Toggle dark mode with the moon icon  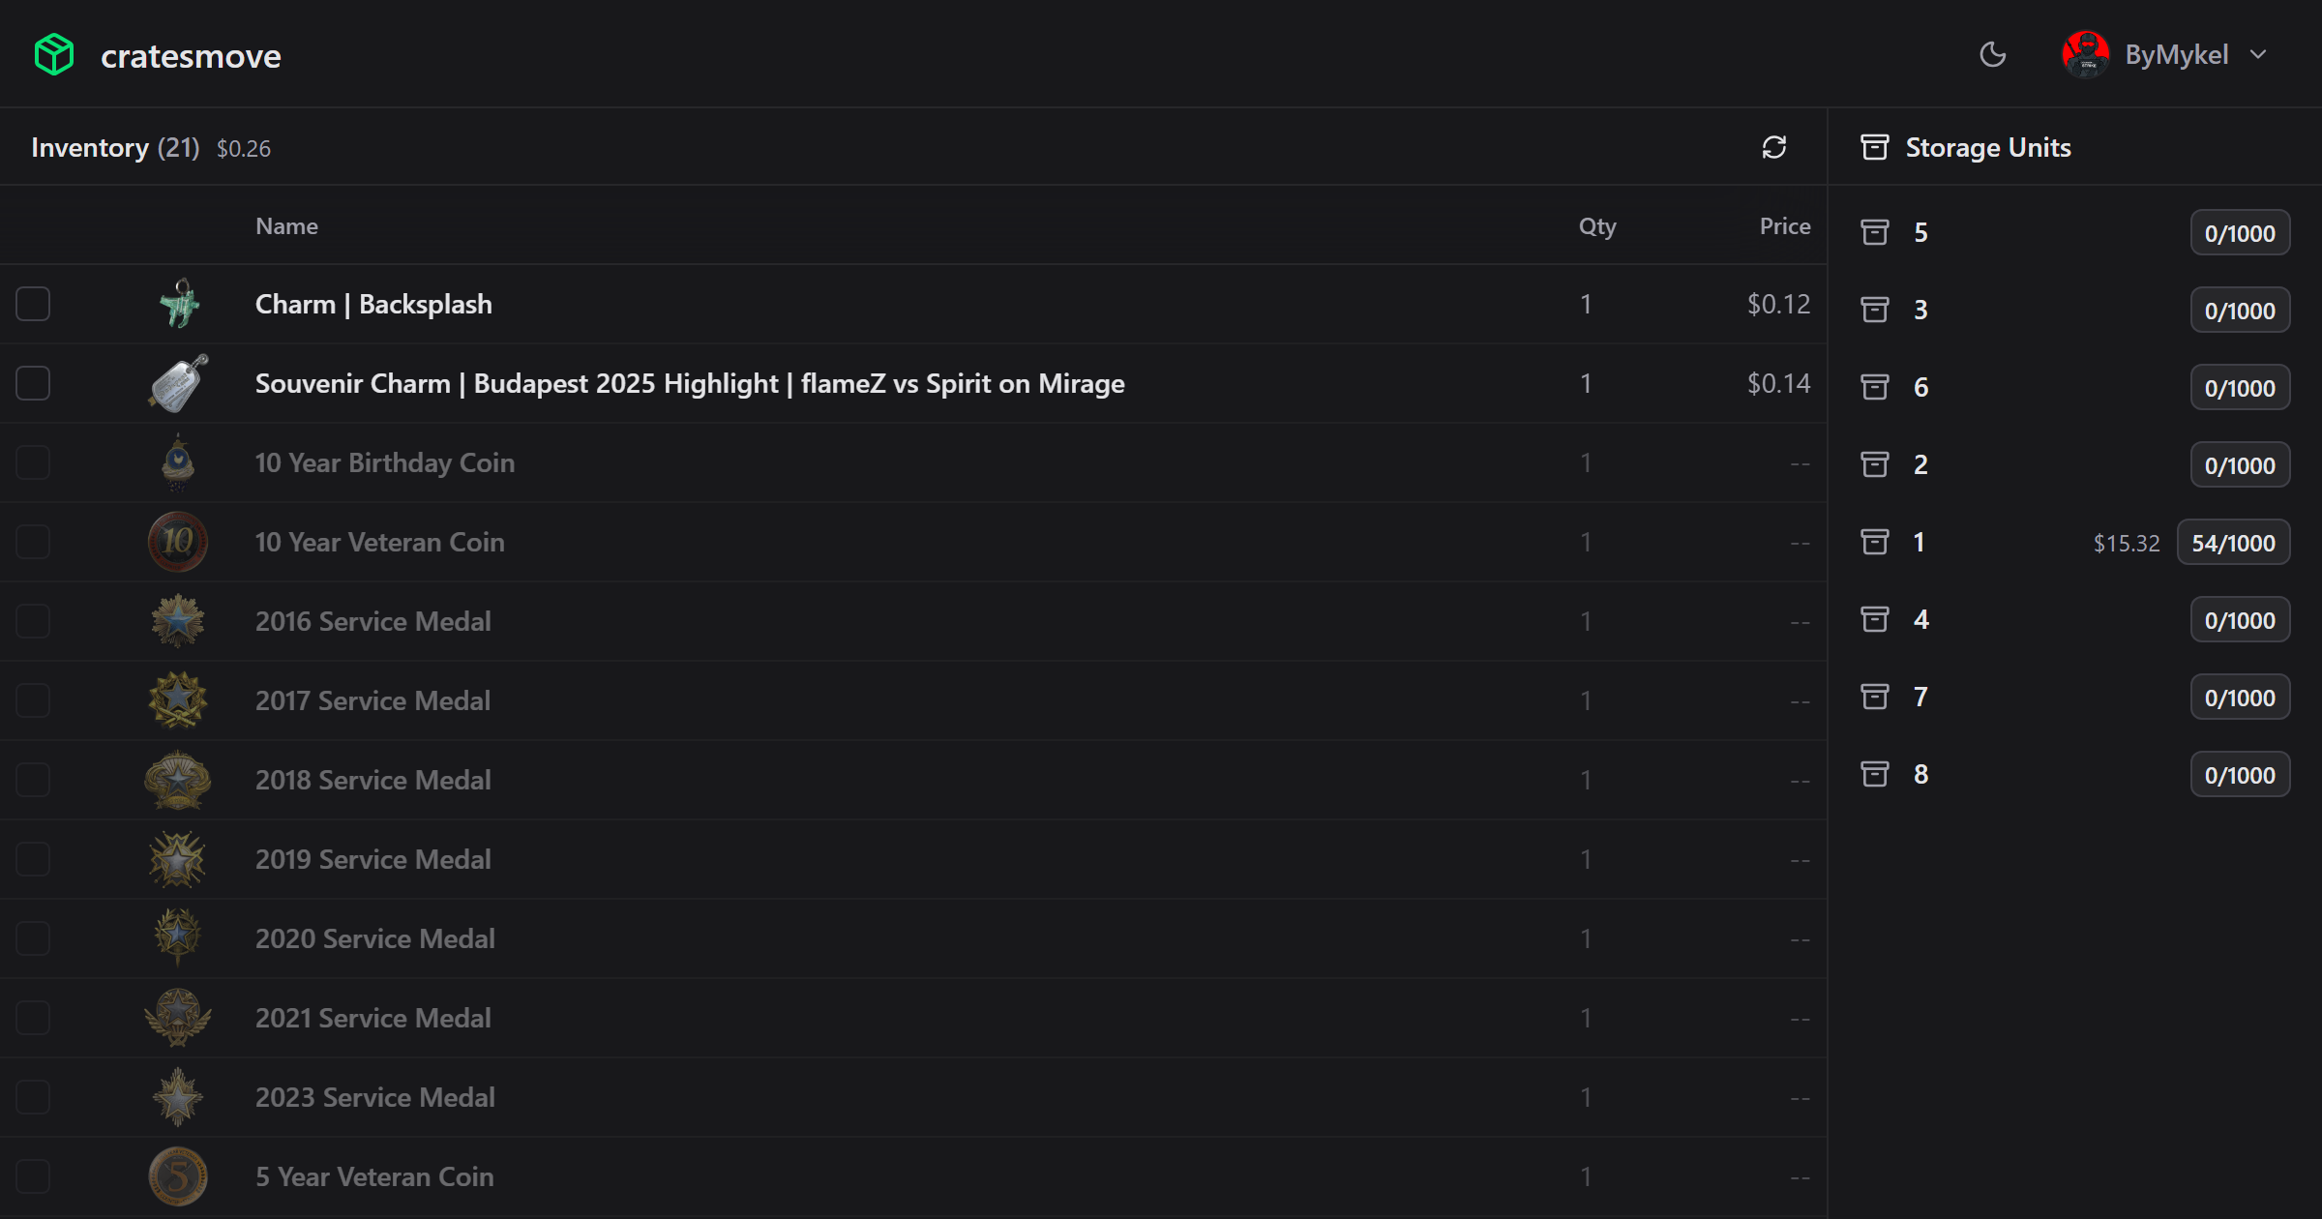pos(1993,55)
